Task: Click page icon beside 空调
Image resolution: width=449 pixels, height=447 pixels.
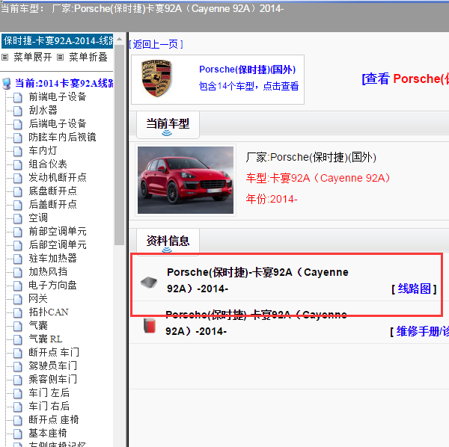Action: coord(18,218)
